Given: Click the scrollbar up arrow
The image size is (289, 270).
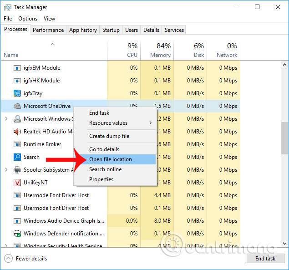Looking at the screenshot, I should [x=284, y=65].
